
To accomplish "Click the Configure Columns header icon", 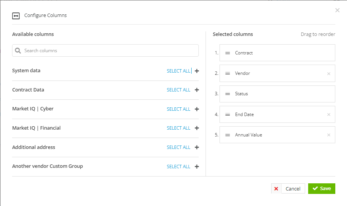I will 16,16.
